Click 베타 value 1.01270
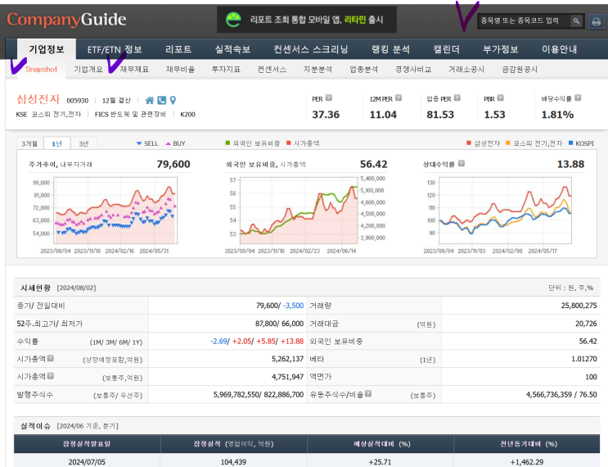 (x=584, y=359)
